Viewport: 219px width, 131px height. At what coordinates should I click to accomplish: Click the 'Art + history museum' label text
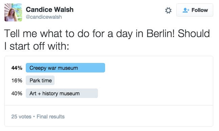[x=55, y=94]
